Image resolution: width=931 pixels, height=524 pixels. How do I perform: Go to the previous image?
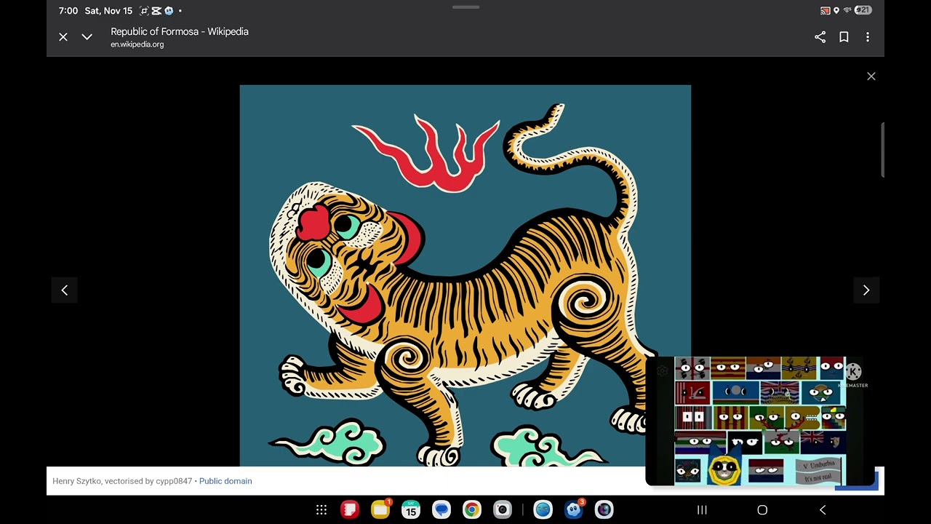pos(65,290)
